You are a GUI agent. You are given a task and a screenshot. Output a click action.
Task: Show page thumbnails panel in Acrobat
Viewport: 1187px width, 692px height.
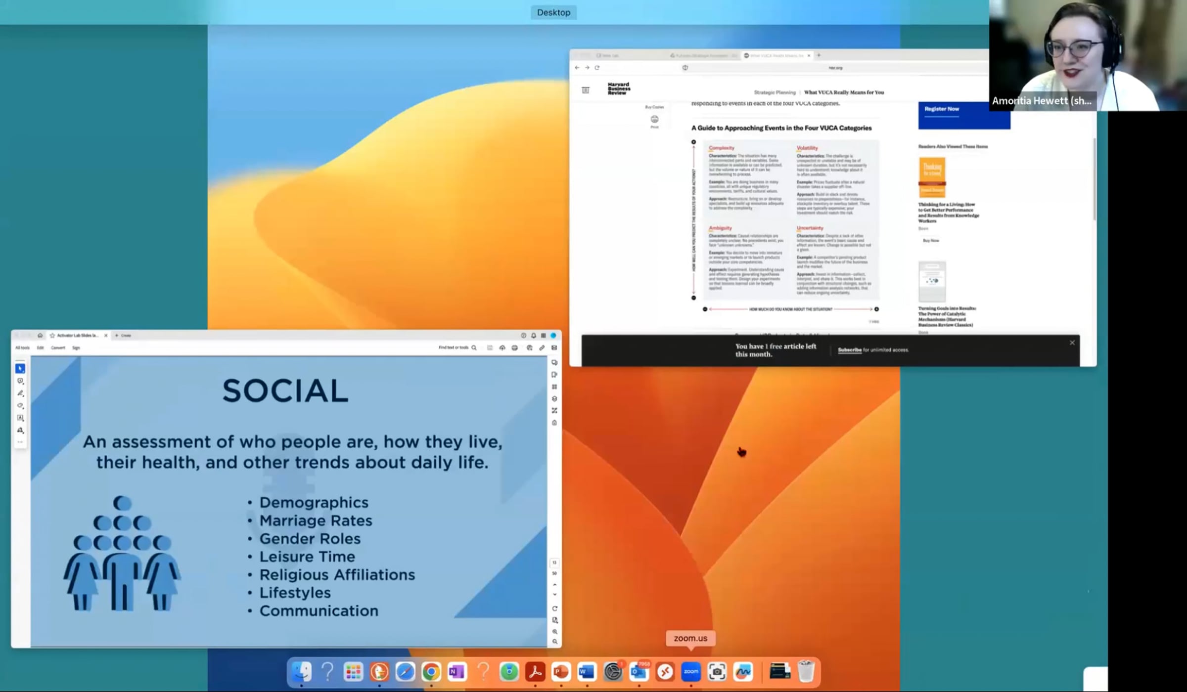pos(554,387)
